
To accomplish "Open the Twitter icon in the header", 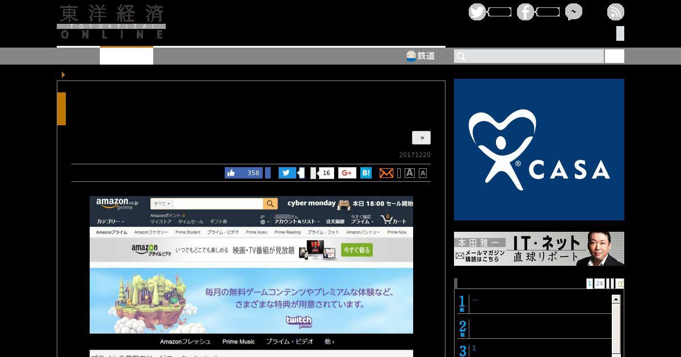I will point(477,12).
